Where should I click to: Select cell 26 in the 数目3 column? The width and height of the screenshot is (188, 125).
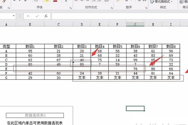82,51
